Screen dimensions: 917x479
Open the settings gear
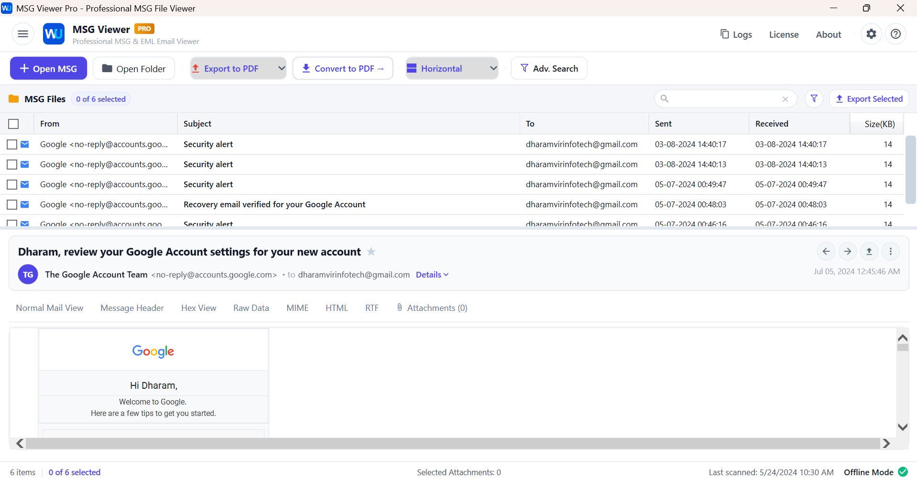pos(871,34)
